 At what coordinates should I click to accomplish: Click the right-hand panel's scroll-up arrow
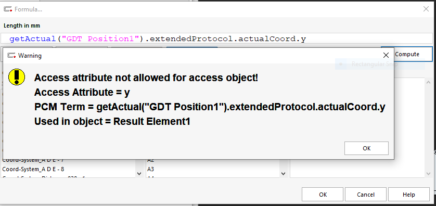click(x=429, y=82)
